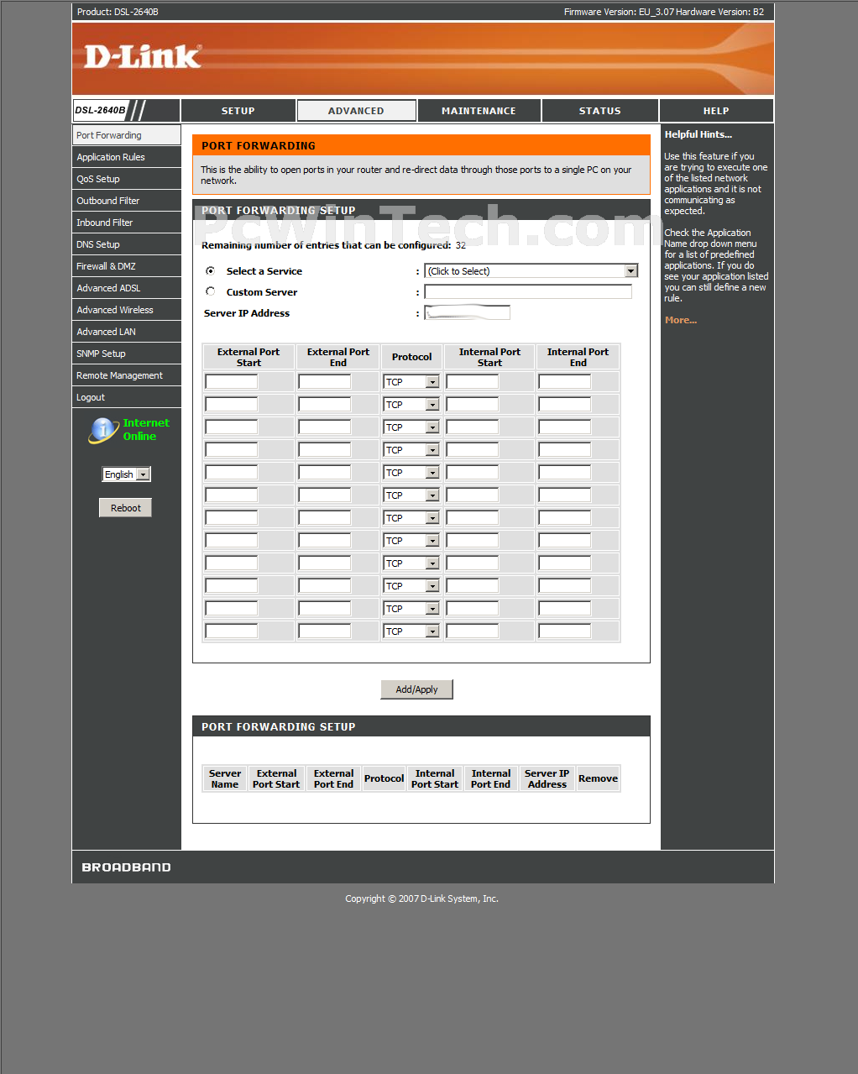Click the 'Server IP Address' column header
Image resolution: width=858 pixels, height=1074 pixels.
tap(547, 778)
